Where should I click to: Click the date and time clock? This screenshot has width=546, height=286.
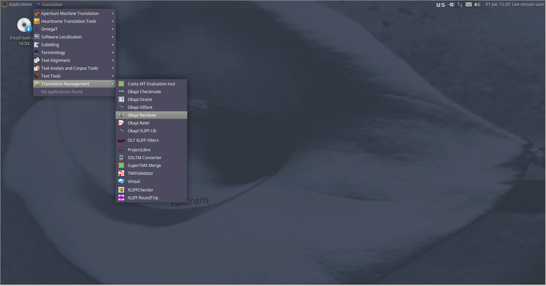coord(498,4)
